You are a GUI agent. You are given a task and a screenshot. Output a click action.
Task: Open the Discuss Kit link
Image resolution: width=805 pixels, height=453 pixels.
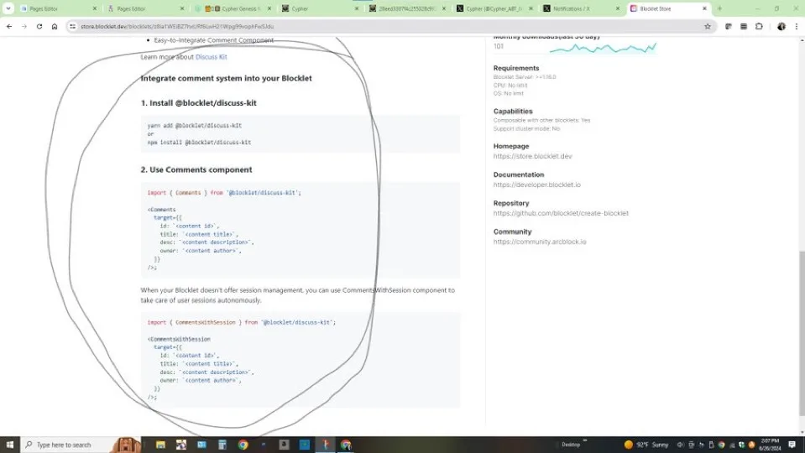[211, 57]
